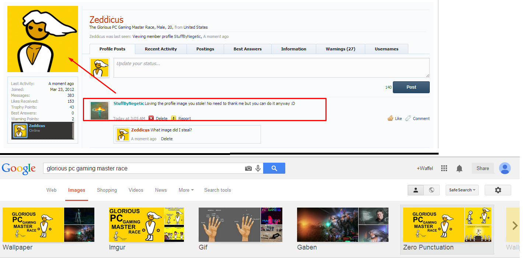Click Zeddicus avatar beside status box
523x258 pixels.
pos(100,68)
